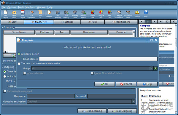The height and width of the screenshot is (115, 178).
Task: Select the Indirect delivery outgoing radio button
Action: [5, 76]
